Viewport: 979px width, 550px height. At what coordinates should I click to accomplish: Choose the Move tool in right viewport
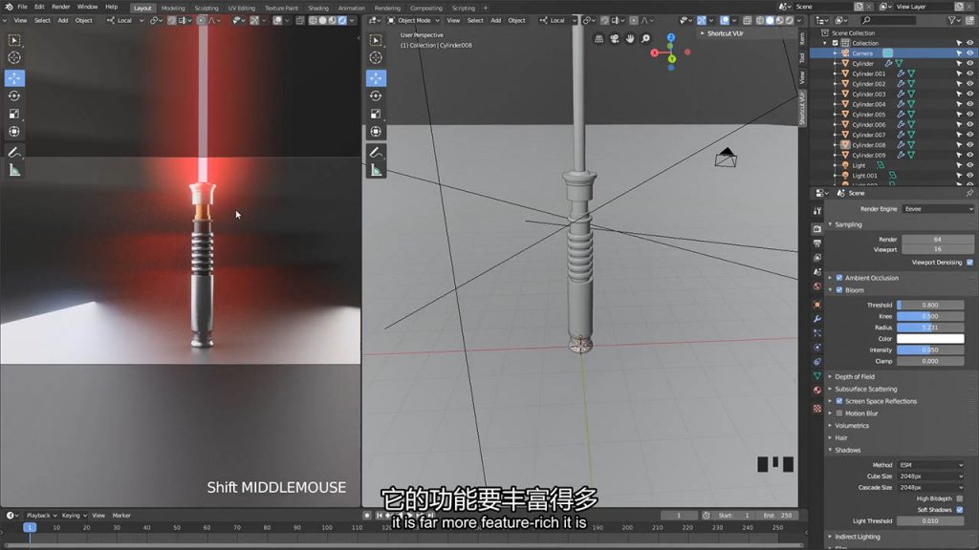click(376, 78)
